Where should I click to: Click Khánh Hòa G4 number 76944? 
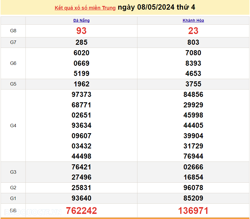tap(193, 156)
